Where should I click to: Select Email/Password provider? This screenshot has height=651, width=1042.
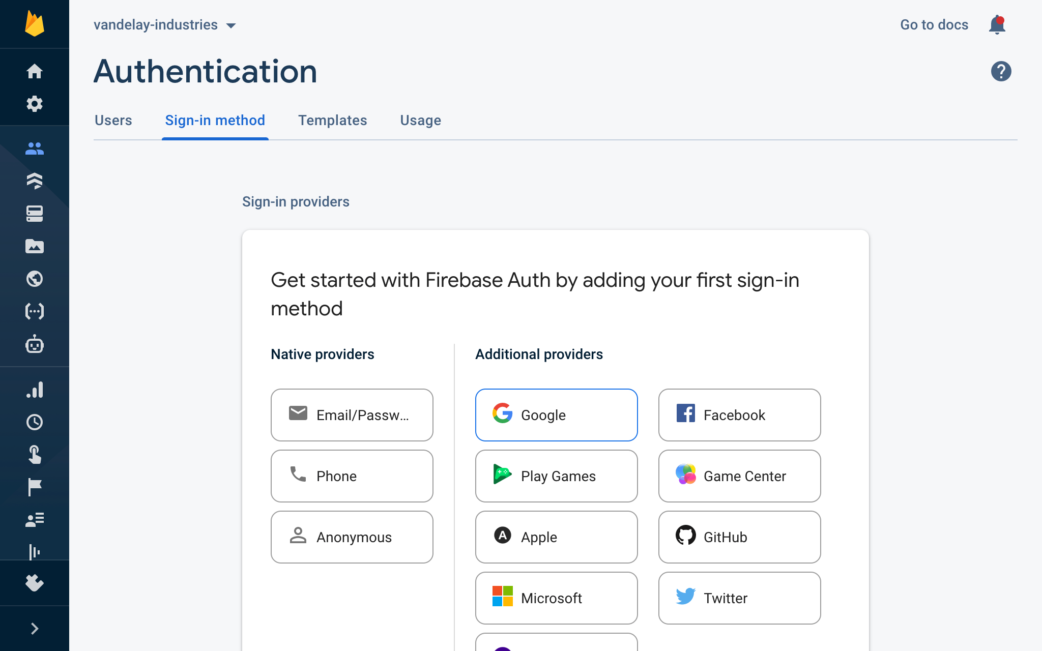(352, 415)
